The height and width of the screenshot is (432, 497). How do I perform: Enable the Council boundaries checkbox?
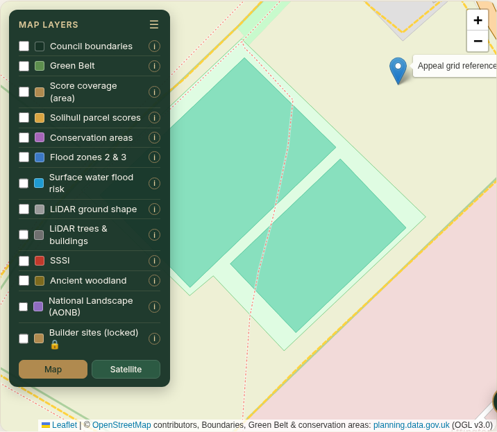point(24,46)
